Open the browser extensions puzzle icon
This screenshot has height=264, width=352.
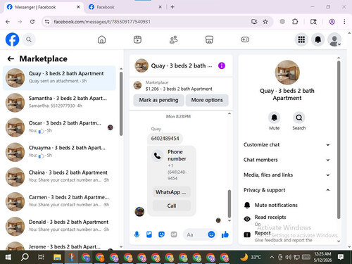click(x=295, y=22)
